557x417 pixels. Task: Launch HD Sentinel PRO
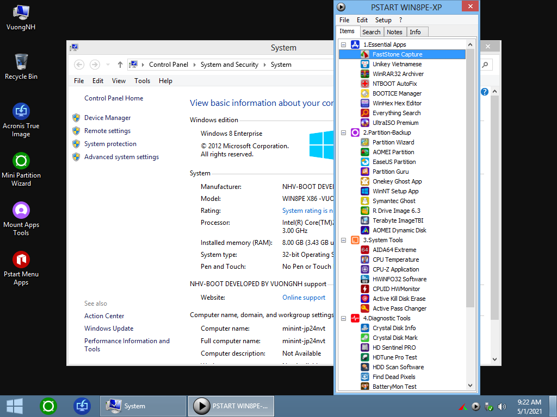click(394, 347)
